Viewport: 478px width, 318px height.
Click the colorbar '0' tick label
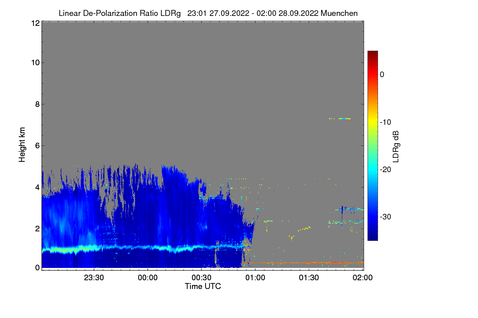(382, 74)
